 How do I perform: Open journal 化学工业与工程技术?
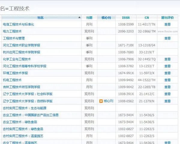coord(17,59)
